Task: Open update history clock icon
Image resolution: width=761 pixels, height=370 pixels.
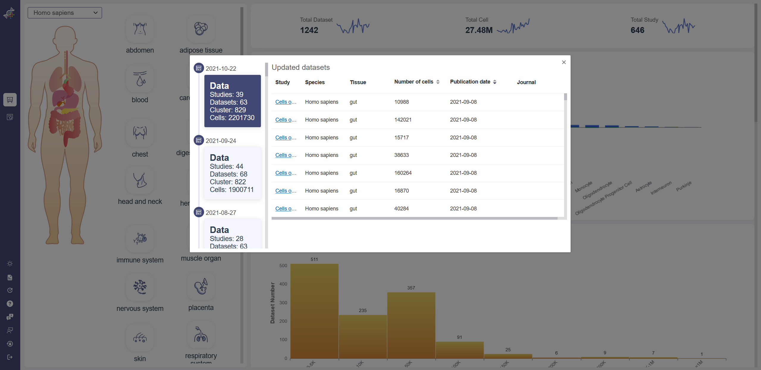Action: (x=10, y=290)
